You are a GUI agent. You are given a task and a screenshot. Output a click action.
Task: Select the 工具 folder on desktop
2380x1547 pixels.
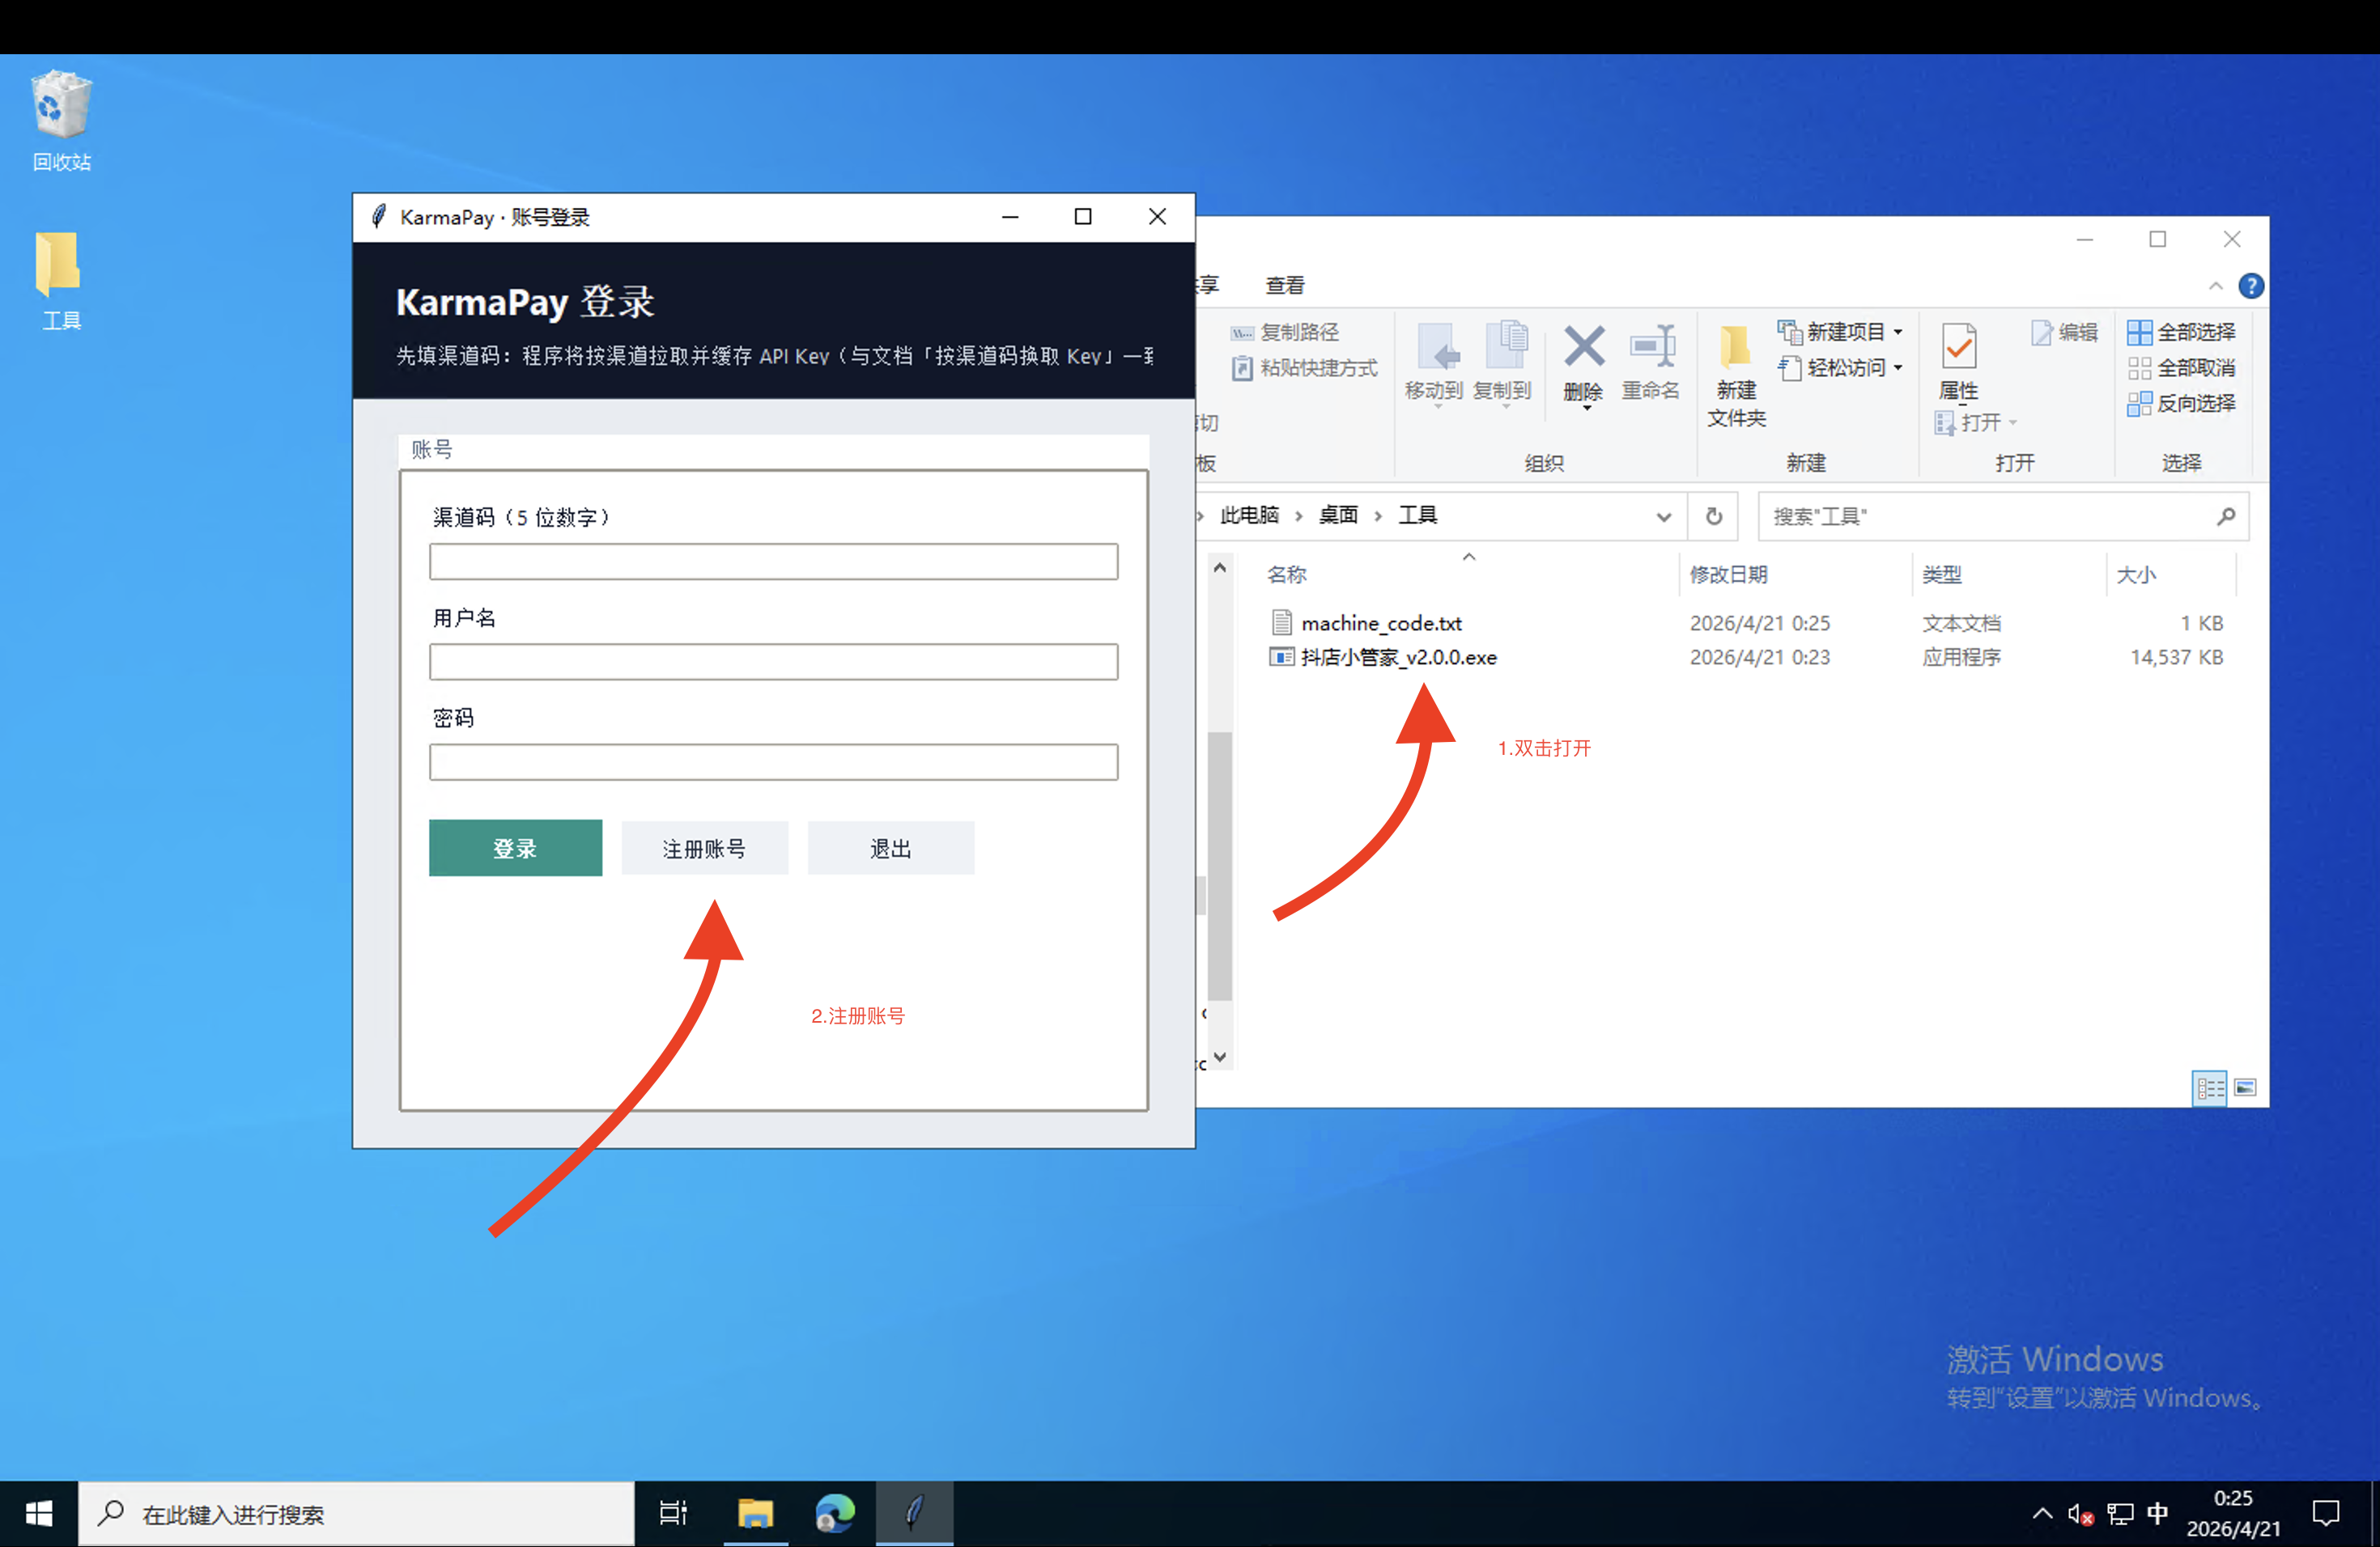tap(61, 280)
